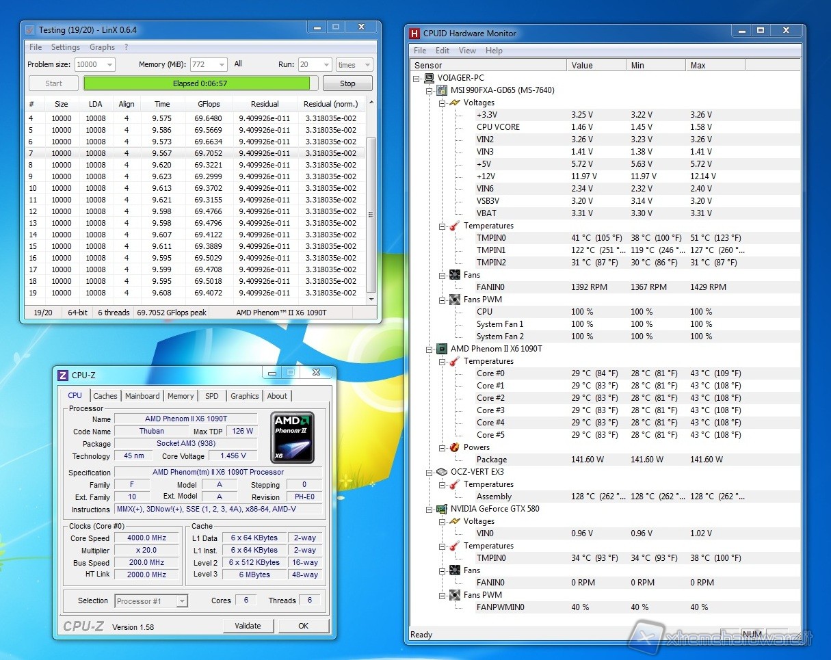Collapse the VOIAGER-PC tree node

click(416, 78)
